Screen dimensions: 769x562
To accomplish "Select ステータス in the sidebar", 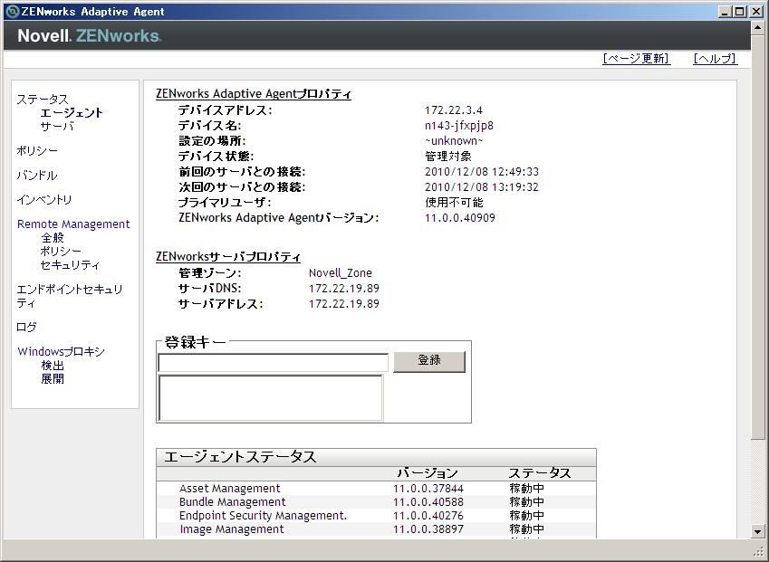I will (x=43, y=100).
